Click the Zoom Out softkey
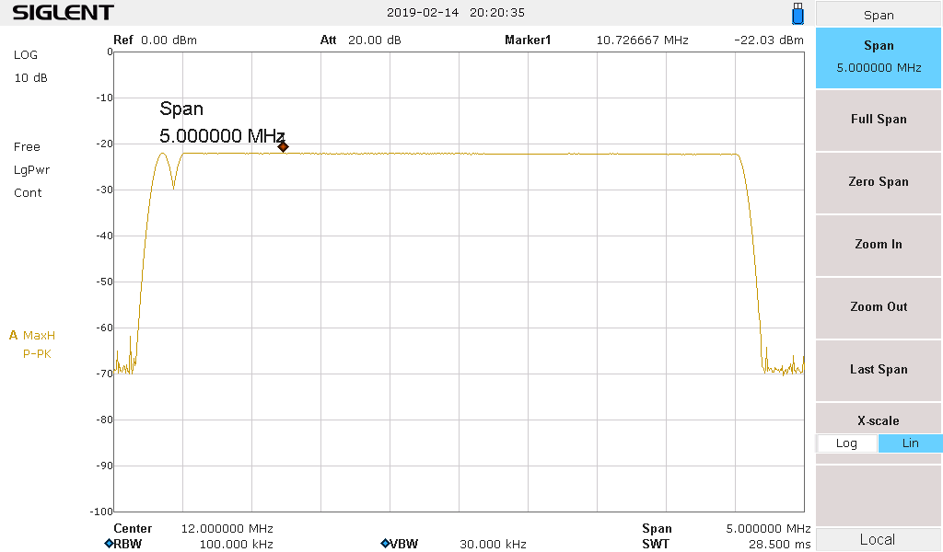 pos(878,307)
